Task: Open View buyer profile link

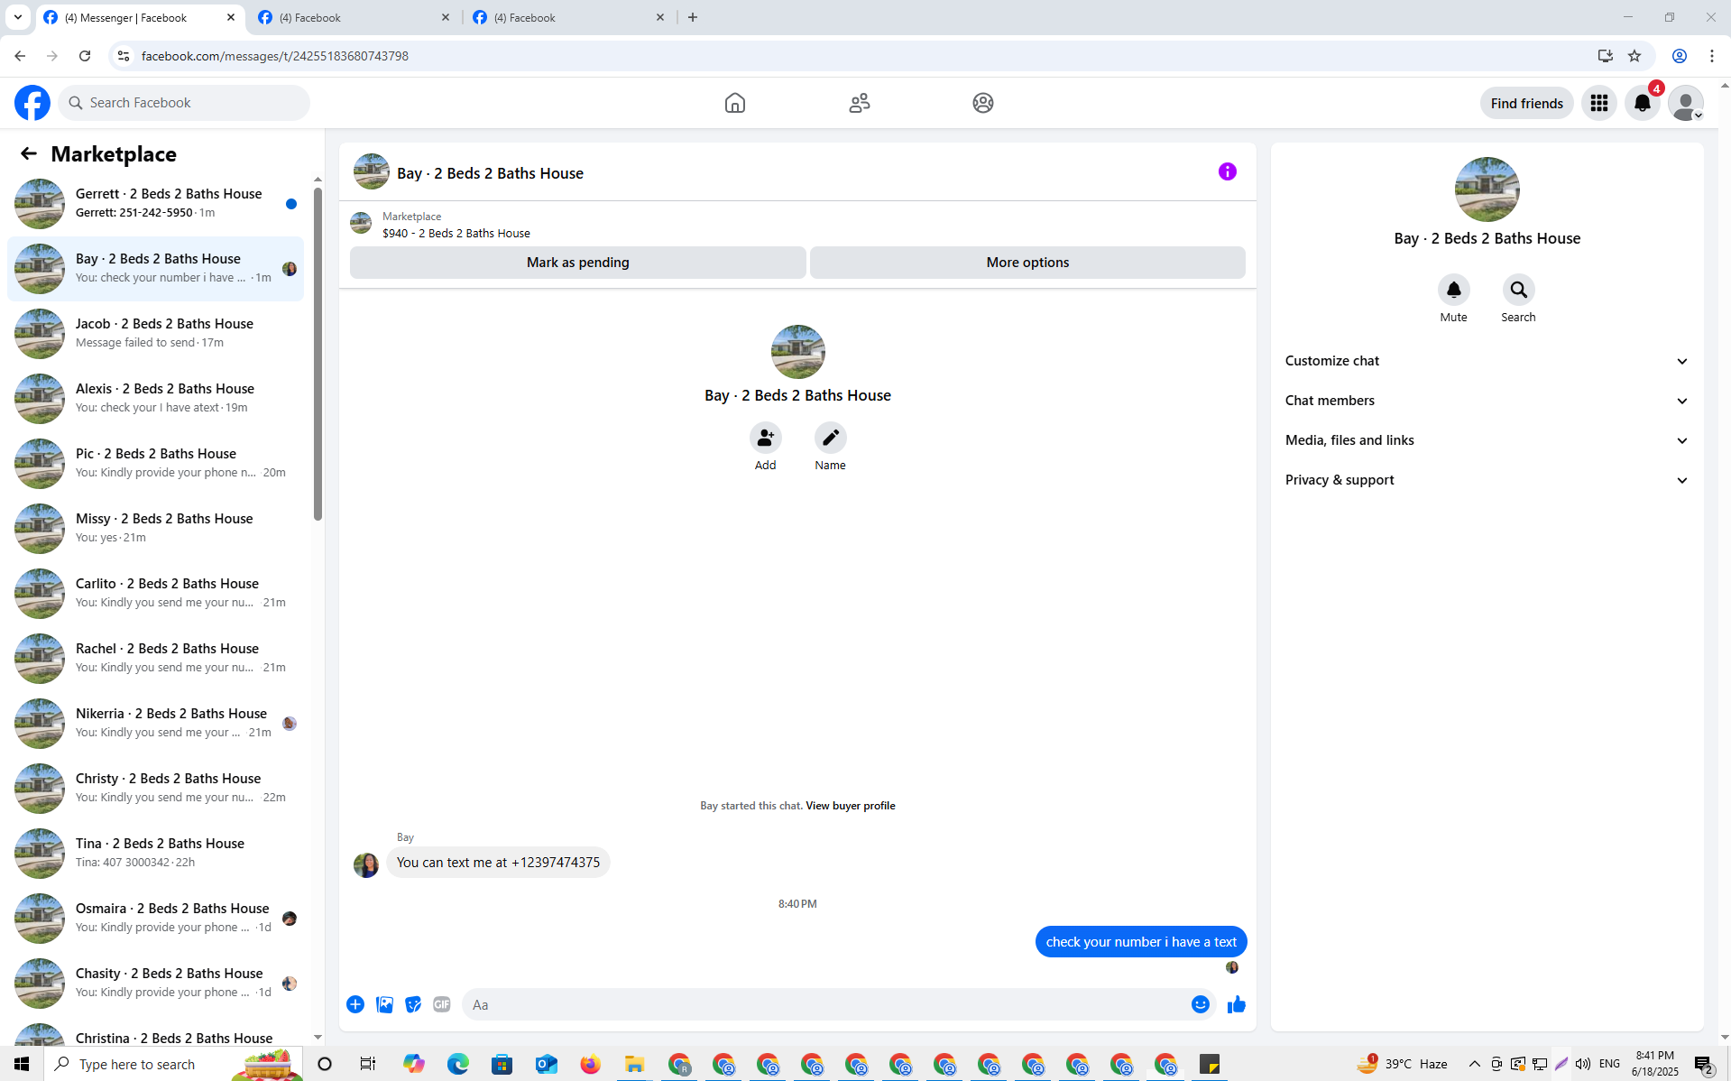Action: [x=850, y=806]
